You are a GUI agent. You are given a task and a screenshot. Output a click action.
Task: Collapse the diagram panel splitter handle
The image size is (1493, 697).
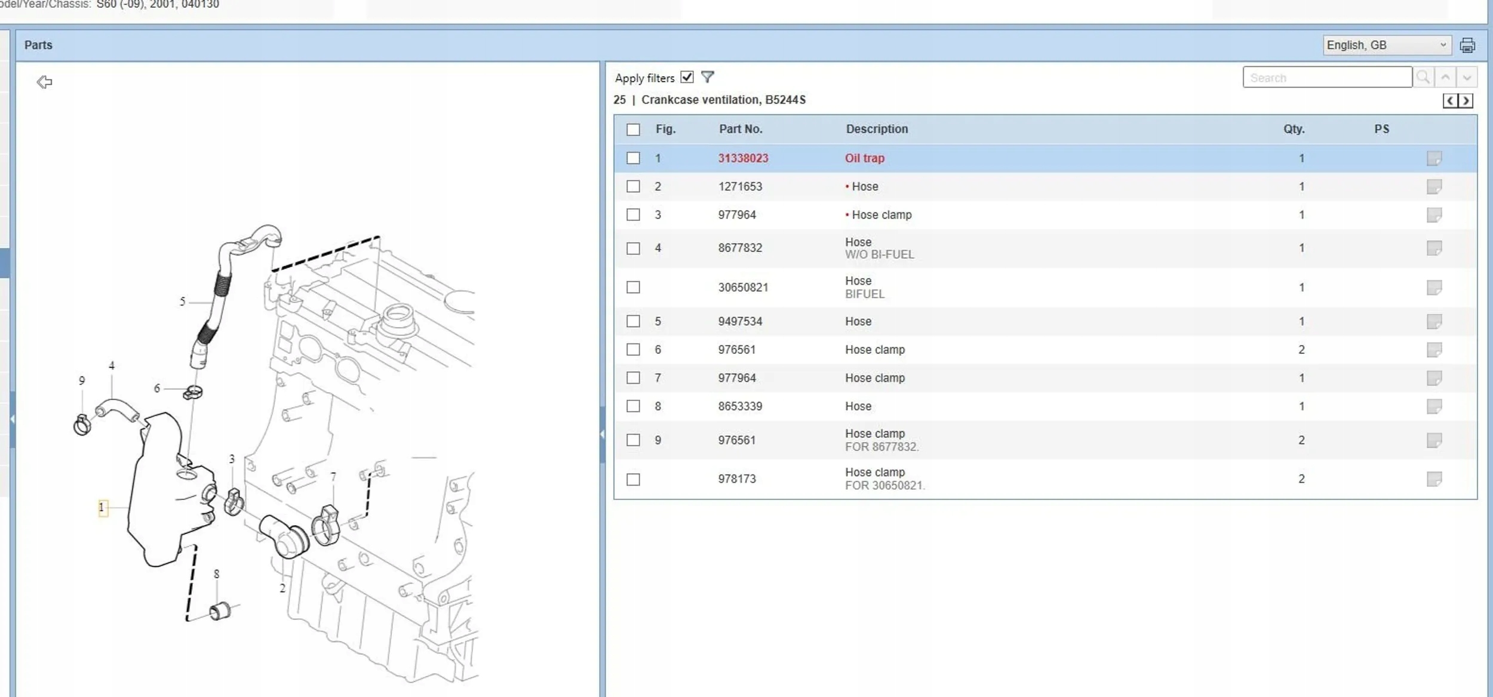pos(602,434)
